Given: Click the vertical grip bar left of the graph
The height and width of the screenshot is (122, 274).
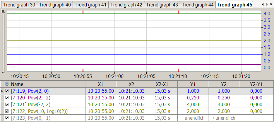Looking at the screenshot, I should [3, 43].
